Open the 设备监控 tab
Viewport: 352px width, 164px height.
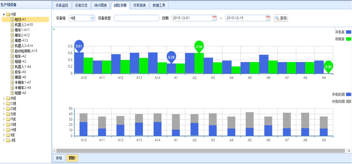[x=62, y=5]
